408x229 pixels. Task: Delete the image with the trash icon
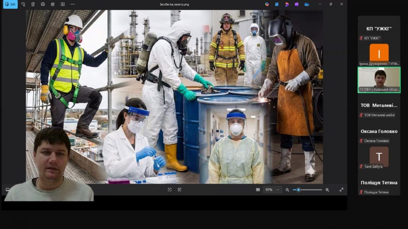pos(33,4)
